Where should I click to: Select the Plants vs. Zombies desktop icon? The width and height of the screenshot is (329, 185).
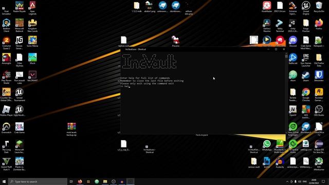click(20, 164)
